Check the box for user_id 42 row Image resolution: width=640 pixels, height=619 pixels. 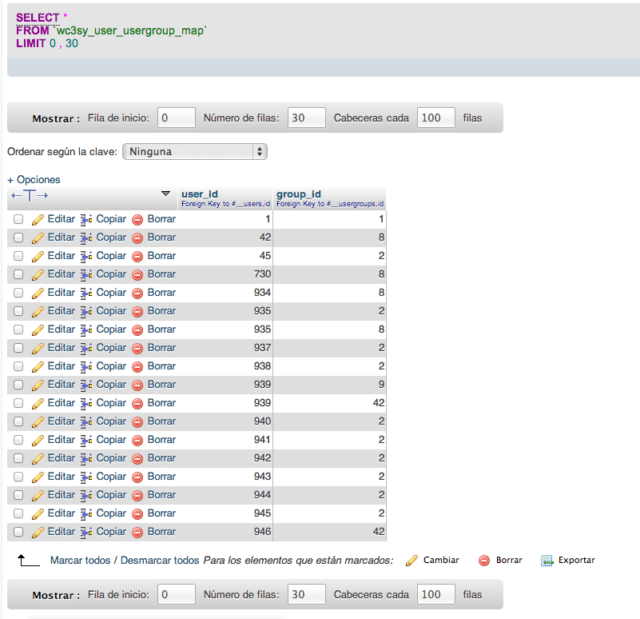coord(18,238)
